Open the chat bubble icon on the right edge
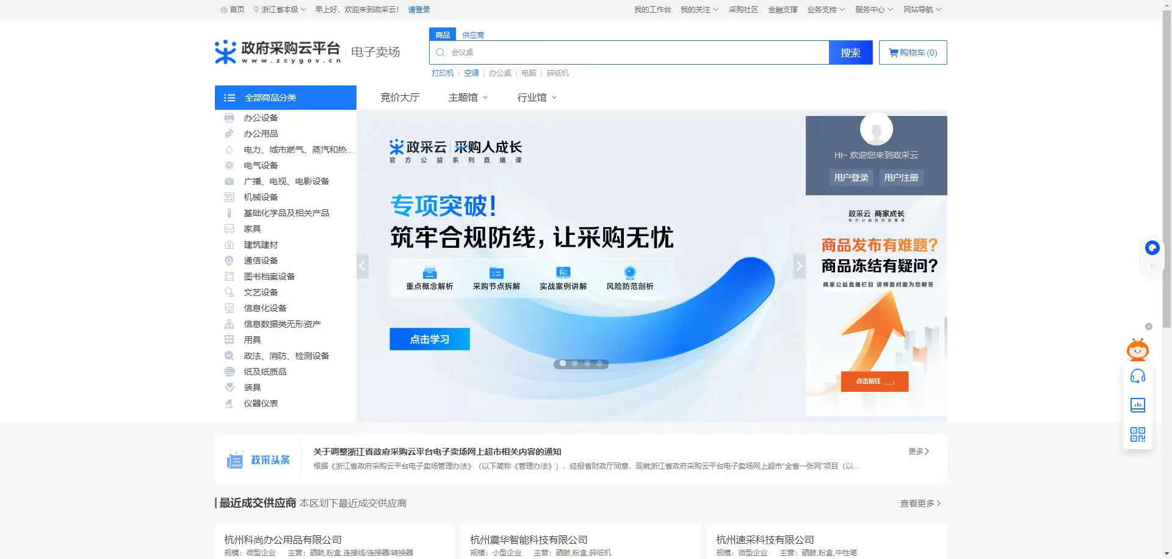Viewport: 1172px width, 559px height. point(1152,248)
